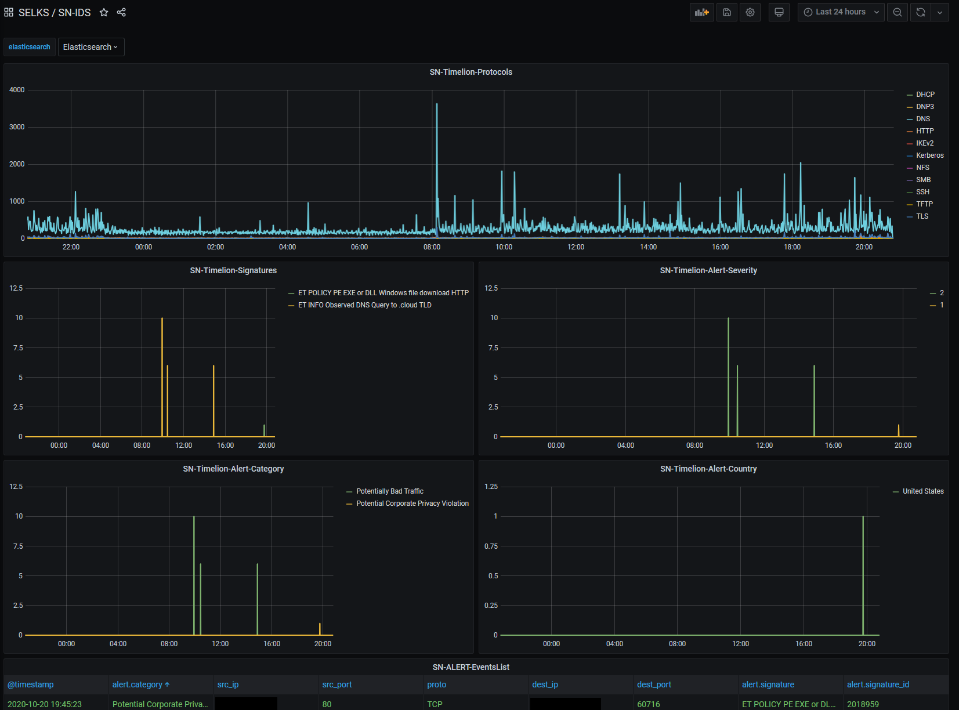Sort table by src_port column
This screenshot has width=959, height=710.
click(x=337, y=684)
